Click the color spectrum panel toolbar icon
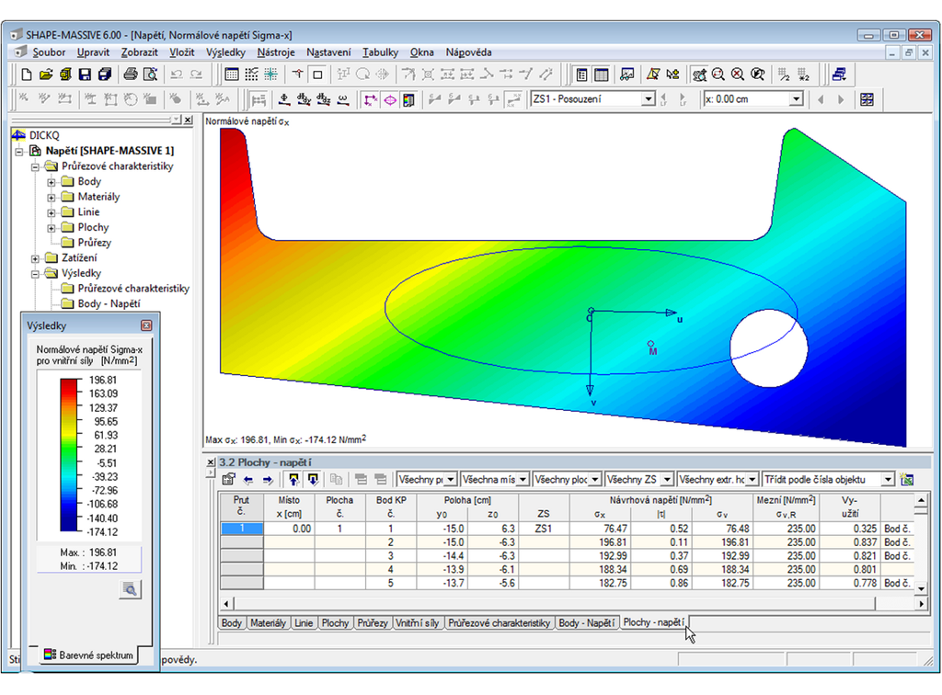942x695 pixels. (409, 99)
